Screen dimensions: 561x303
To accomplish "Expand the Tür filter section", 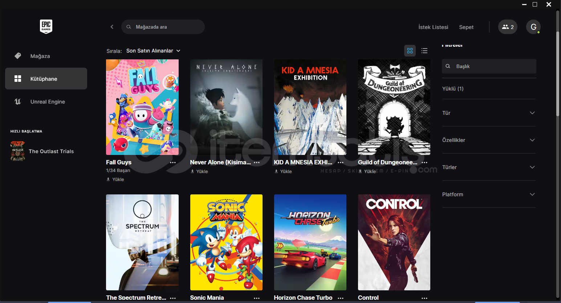I will click(489, 113).
